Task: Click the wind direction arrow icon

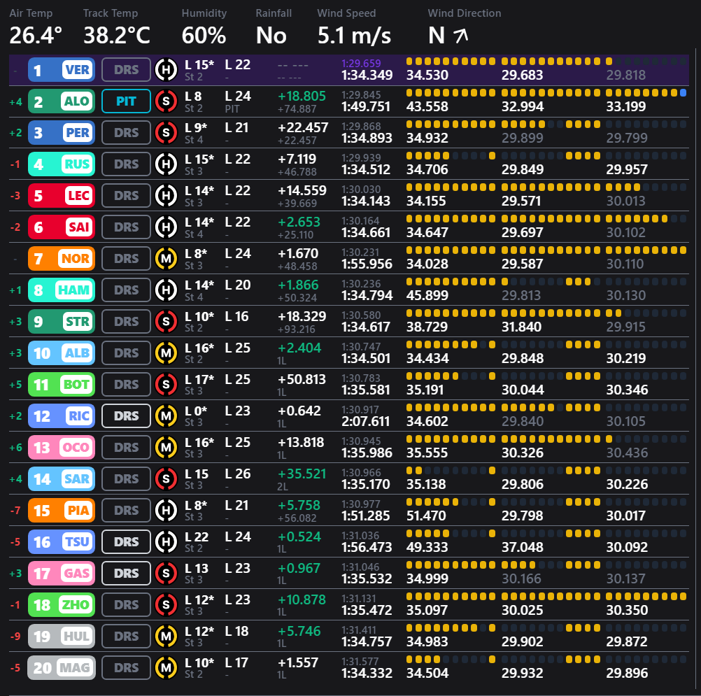Action: click(x=460, y=36)
